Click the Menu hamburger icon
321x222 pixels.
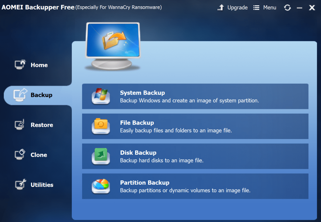point(256,8)
